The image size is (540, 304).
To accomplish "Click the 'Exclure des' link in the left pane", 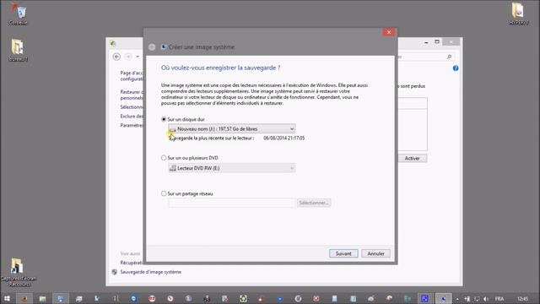I will pos(132,117).
